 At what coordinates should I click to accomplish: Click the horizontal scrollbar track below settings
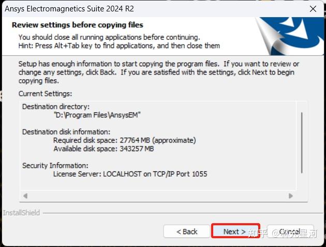pos(157,196)
